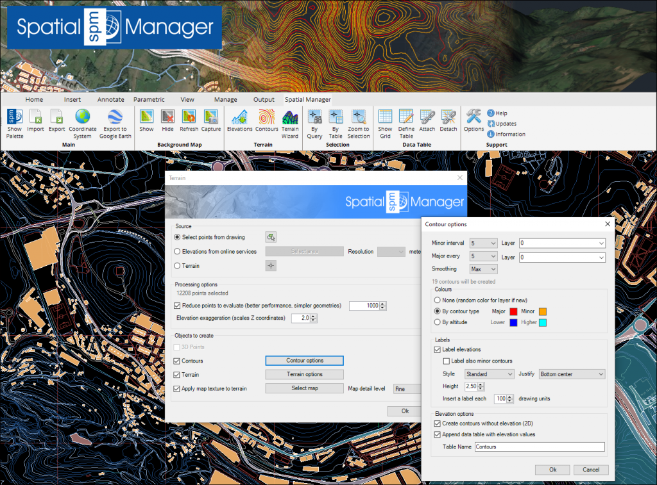657x485 pixels.
Task: Uncheck Reduce points to evaluate option
Action: pos(178,306)
